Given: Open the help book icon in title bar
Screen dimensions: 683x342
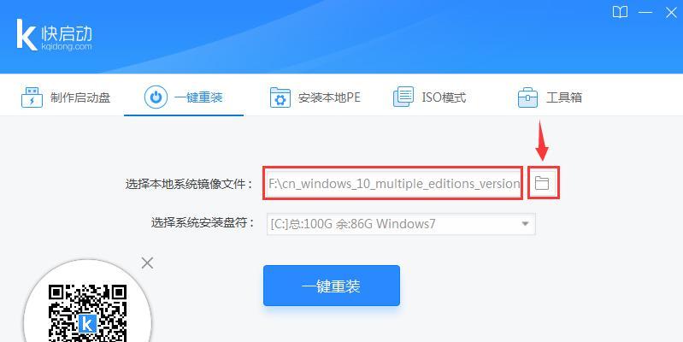Looking at the screenshot, I should (x=620, y=13).
